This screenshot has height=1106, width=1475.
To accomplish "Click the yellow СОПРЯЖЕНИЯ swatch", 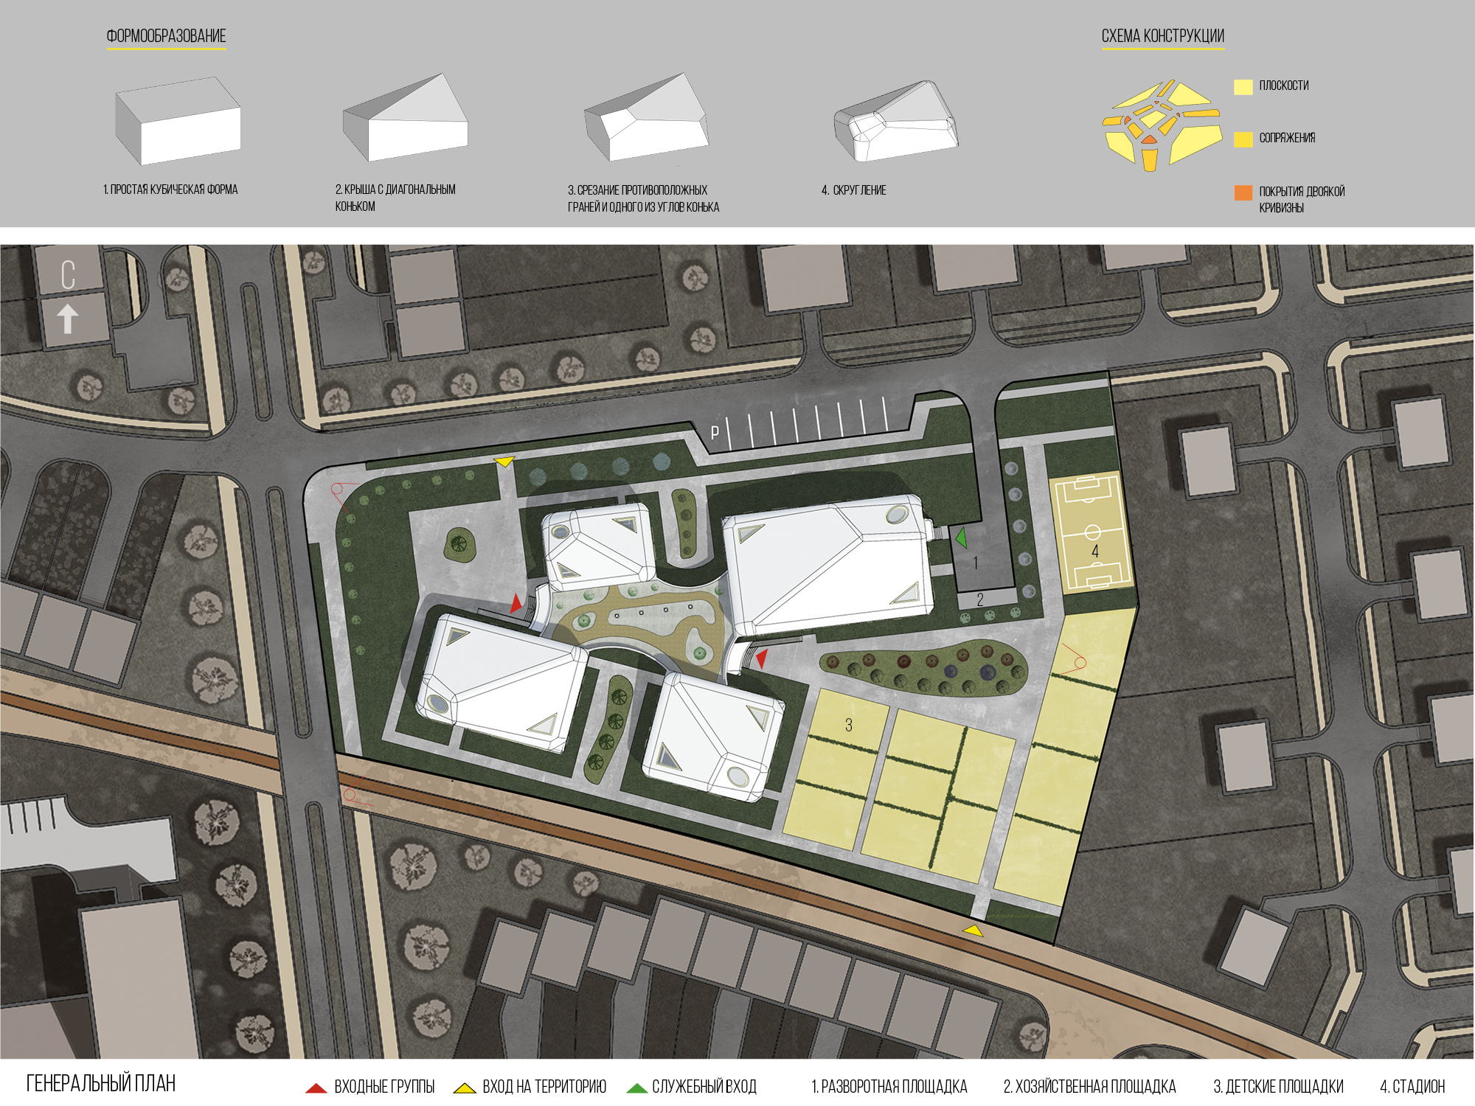I will (x=1243, y=139).
